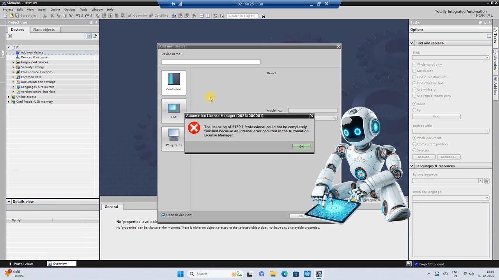Image resolution: width=499 pixels, height=280 pixels.
Task: Click the Search in project field
Action: click(242, 16)
